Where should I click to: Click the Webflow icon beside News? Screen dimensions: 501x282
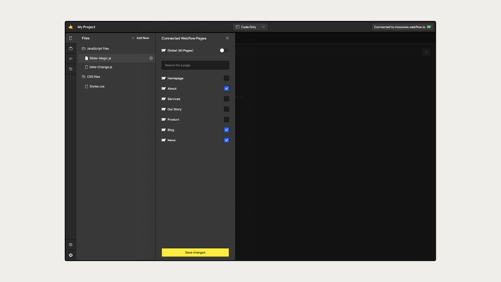point(163,140)
